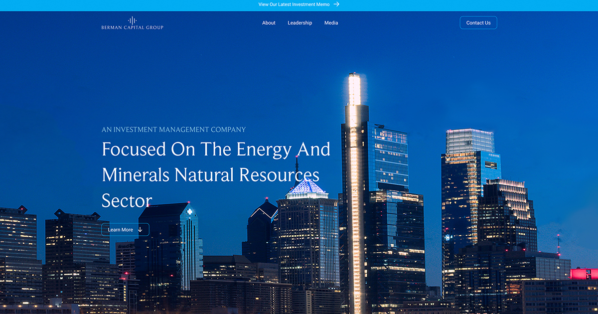
Task: Click the headline line reading Sector
Action: pos(126,201)
